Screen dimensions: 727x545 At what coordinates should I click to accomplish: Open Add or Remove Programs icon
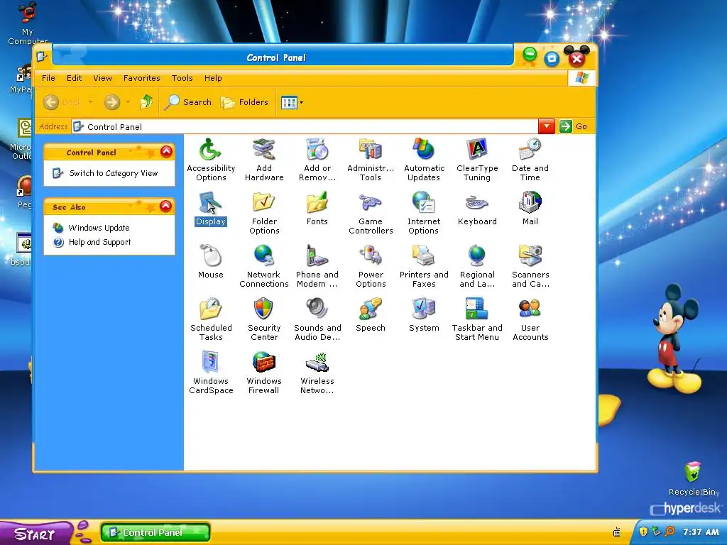click(x=317, y=160)
